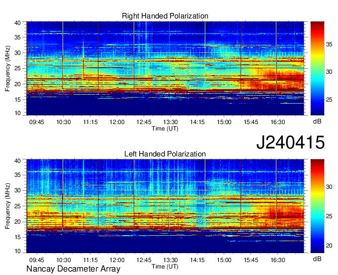The width and height of the screenshot is (338, 275).
Task: Click the 30 MHz tick label in the top plot
Action: pyautogui.click(x=18, y=53)
